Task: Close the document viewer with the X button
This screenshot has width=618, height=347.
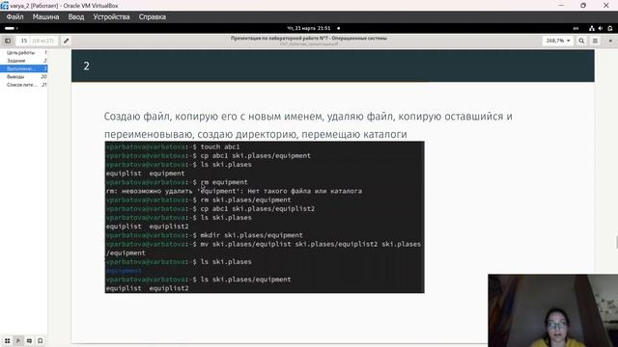Action: [610, 40]
